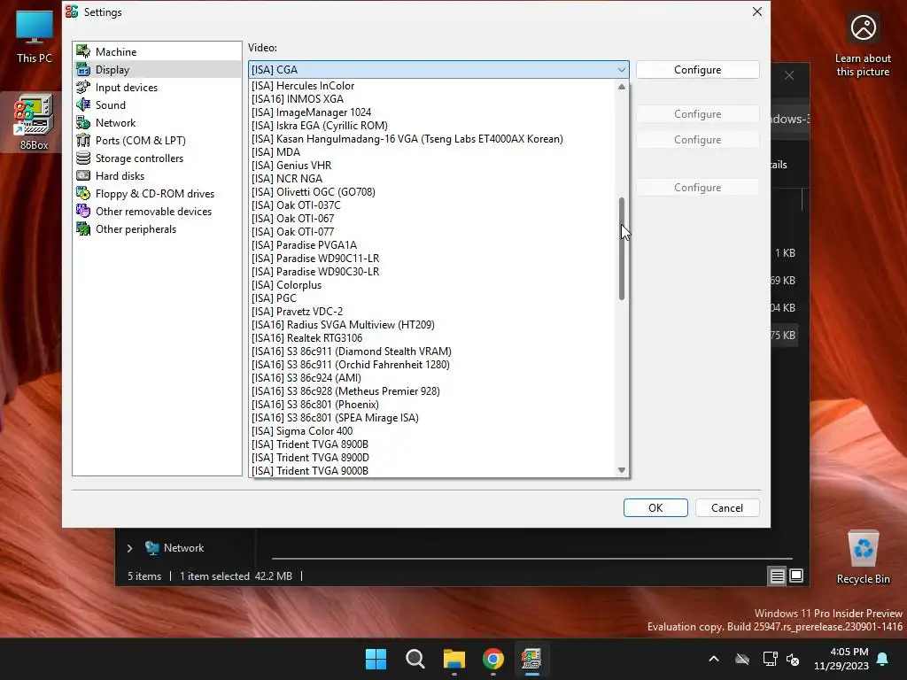Screen dimensions: 907x680
Task: Choose [ISA] Iskra EGA (Cyrillic ROM)
Action: click(432, 126)
